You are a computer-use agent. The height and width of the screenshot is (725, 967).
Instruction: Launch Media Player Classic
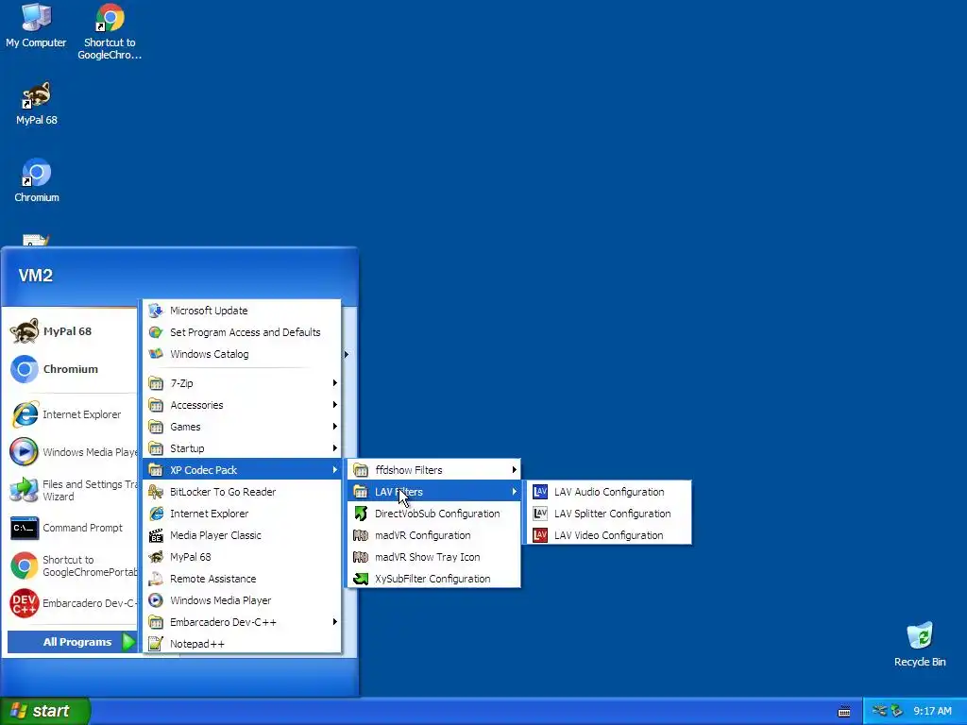tap(242, 535)
